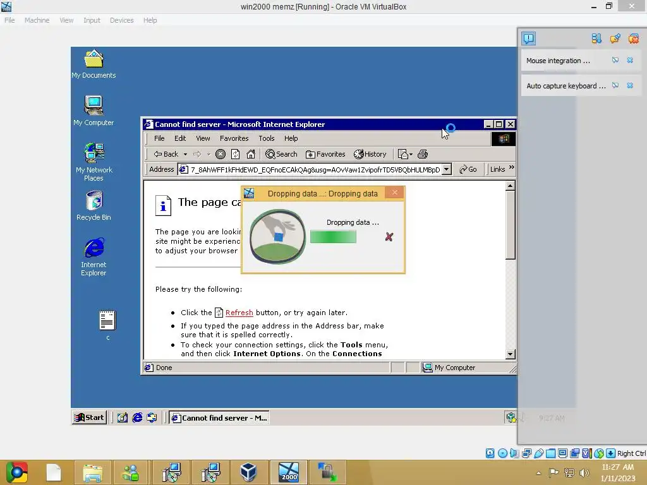Select the Internet Explorer desktop icon
Screen dimensions: 647x485
pyautogui.click(x=94, y=256)
